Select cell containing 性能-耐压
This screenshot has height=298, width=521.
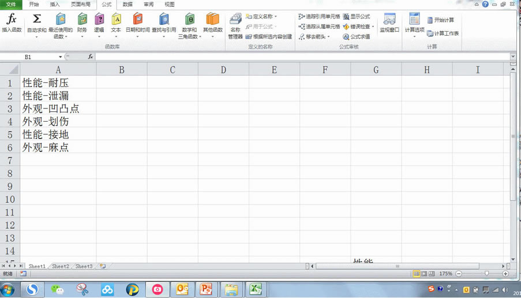58,82
